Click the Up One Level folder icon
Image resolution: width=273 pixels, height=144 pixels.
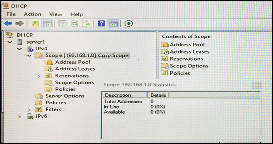[x=35, y=23]
